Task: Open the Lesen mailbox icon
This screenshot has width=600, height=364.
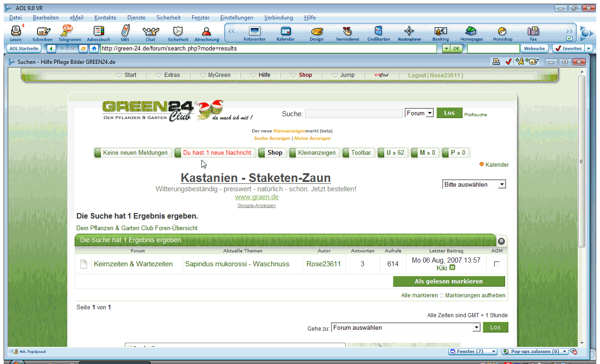Action: 16,32
